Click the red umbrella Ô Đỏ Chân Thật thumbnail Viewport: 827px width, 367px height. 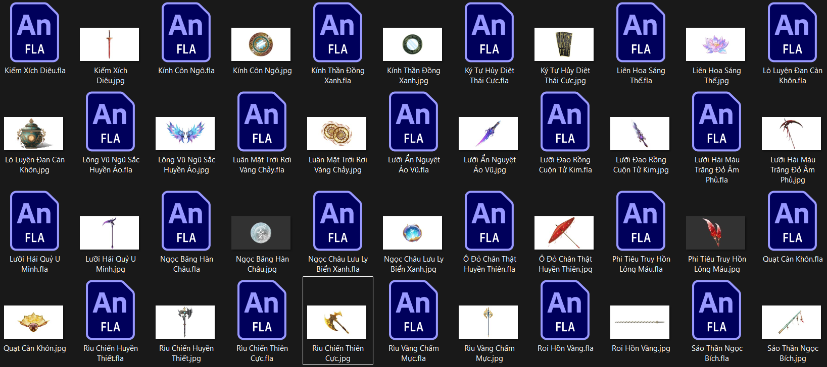tap(564, 233)
